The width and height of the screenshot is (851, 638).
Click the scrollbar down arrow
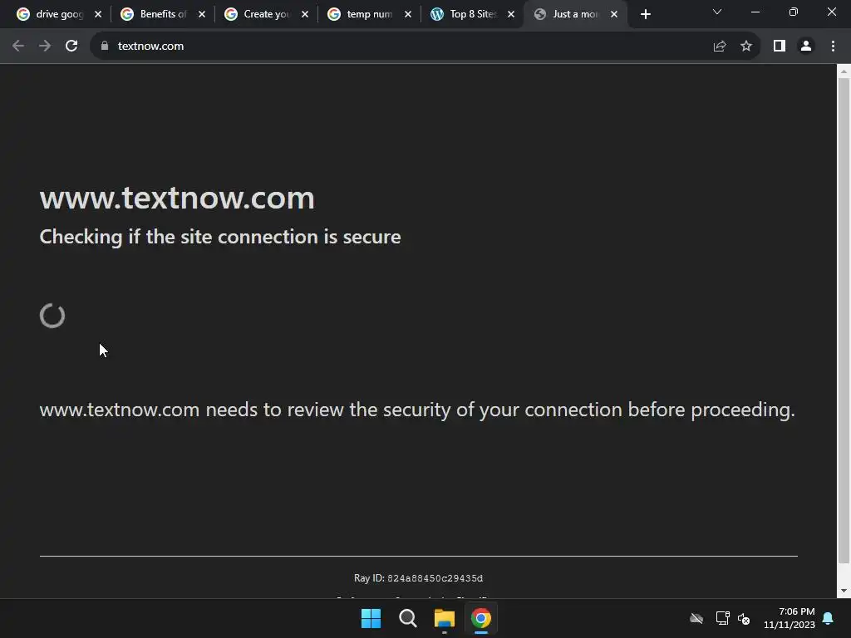click(x=844, y=591)
